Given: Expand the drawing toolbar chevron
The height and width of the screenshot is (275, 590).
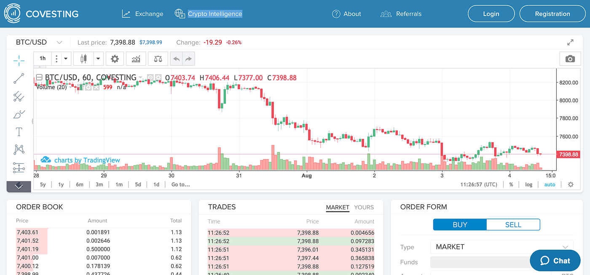Looking at the screenshot, I should click(x=19, y=187).
